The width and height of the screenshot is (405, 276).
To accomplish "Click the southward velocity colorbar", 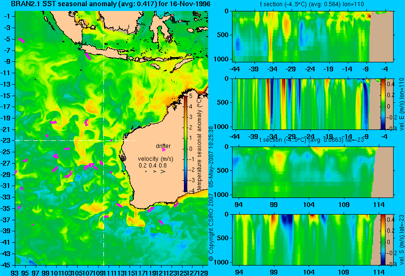I will coord(383,240).
